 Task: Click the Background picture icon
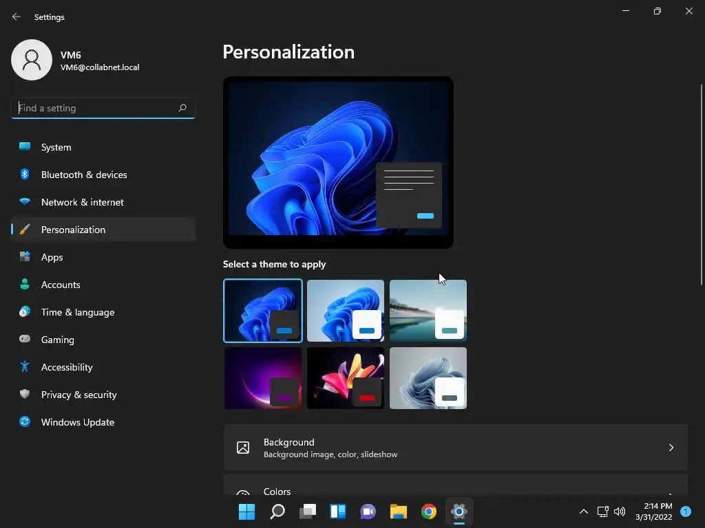point(243,448)
